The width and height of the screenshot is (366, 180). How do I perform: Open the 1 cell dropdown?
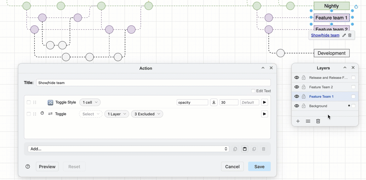[x=90, y=102]
